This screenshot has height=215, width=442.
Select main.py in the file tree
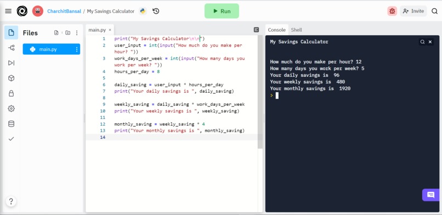[x=52, y=49]
